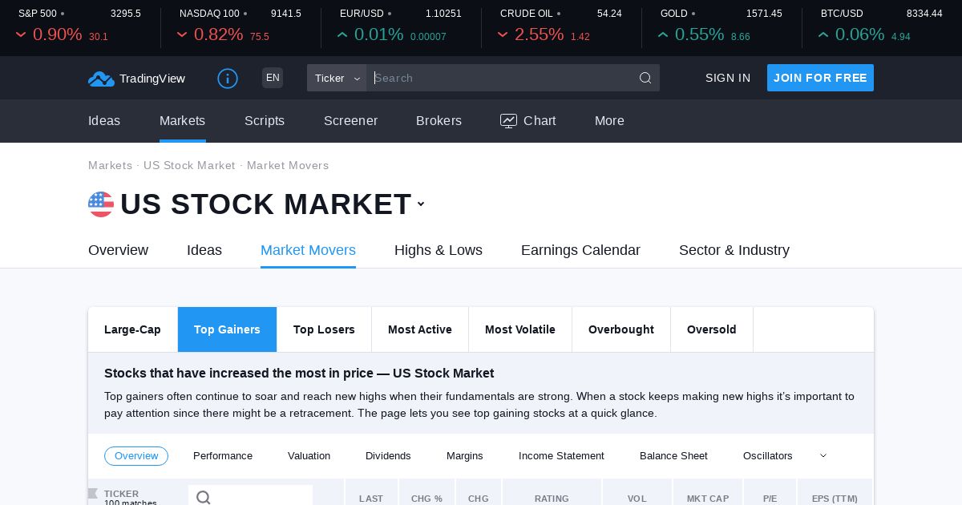Click the Chart icon in navigation
This screenshot has width=962, height=505.
click(x=508, y=121)
